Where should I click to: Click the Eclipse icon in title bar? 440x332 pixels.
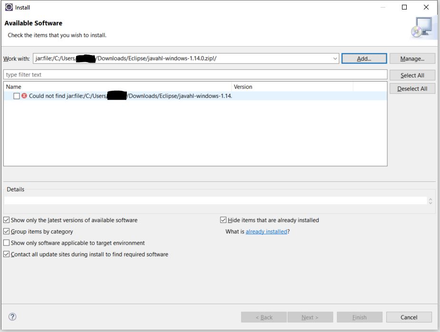click(x=9, y=7)
